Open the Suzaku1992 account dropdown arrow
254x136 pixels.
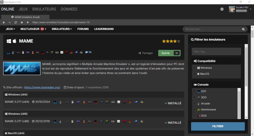(251, 9)
